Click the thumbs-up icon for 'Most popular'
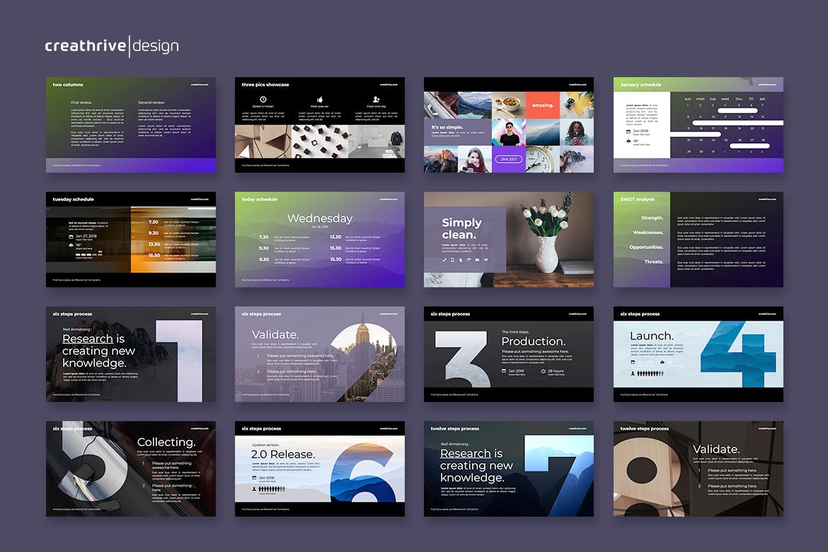Image resolution: width=828 pixels, height=552 pixels. (319, 100)
